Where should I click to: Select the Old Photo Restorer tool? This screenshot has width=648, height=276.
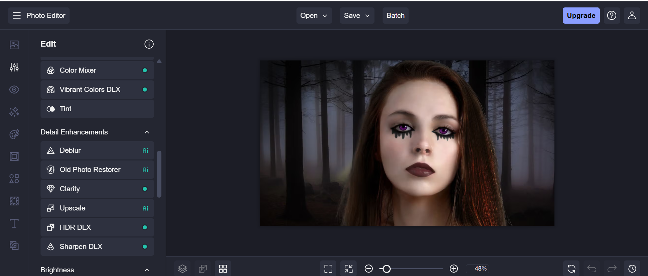97,170
